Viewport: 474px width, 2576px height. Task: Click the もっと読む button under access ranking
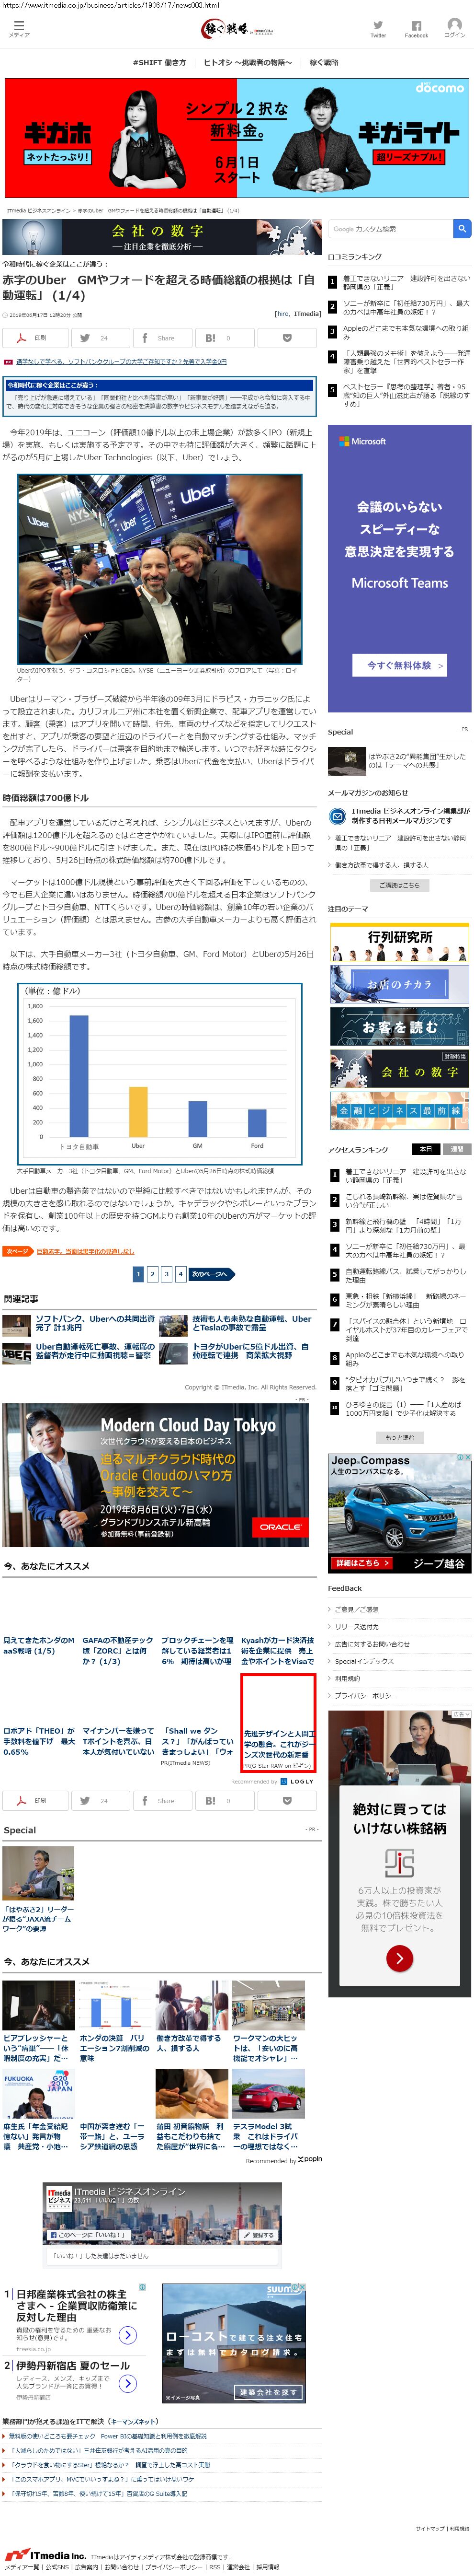[399, 1437]
